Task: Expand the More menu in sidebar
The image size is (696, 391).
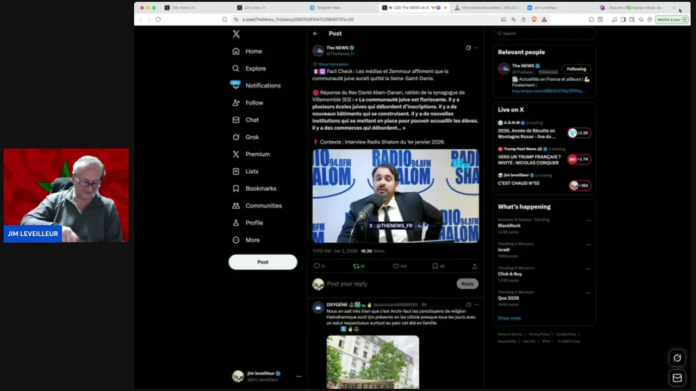Action: [x=246, y=240]
